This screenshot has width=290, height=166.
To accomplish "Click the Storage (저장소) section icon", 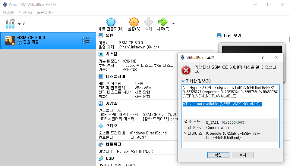I will coord(101,103).
